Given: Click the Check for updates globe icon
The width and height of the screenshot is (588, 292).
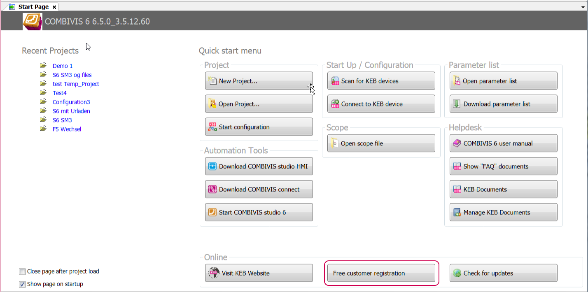Looking at the screenshot, I should click(457, 273).
